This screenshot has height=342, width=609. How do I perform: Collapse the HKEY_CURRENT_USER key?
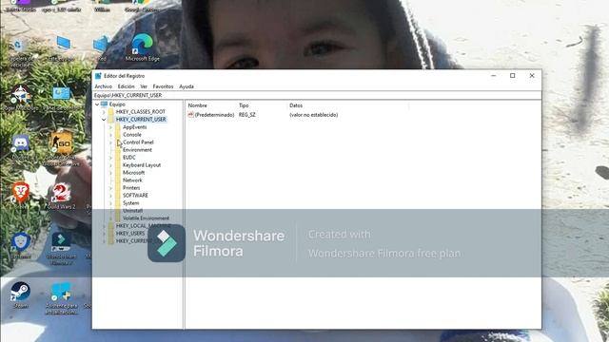tap(104, 120)
